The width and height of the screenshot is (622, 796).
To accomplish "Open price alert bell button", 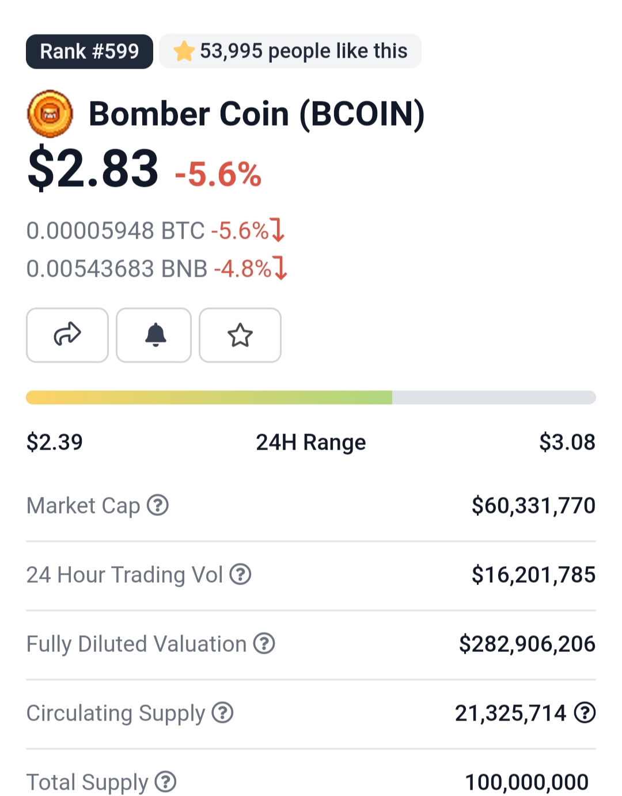I will pyautogui.click(x=154, y=335).
